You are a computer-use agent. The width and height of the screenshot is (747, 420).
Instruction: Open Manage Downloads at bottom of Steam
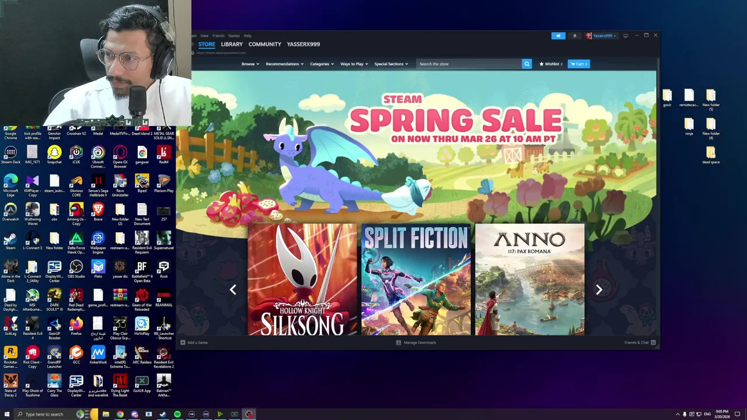(x=416, y=342)
